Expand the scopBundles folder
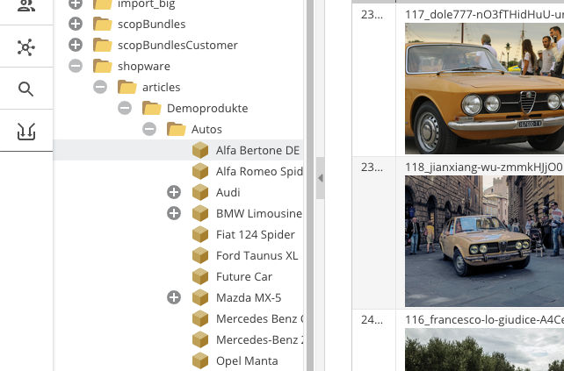This screenshot has width=564, height=371. [76, 24]
